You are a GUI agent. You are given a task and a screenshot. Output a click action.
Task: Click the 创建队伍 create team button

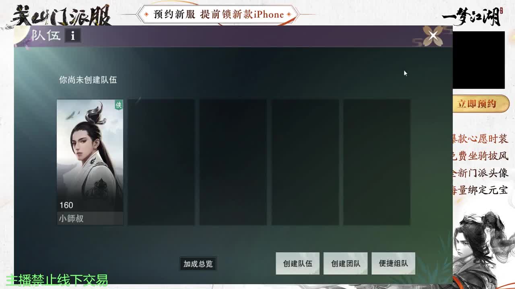[x=297, y=263]
